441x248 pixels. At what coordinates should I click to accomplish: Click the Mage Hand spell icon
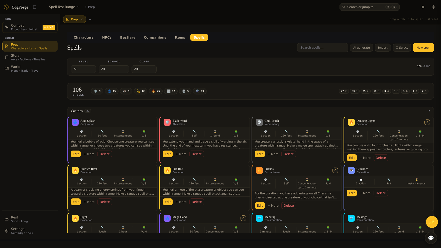click(167, 218)
